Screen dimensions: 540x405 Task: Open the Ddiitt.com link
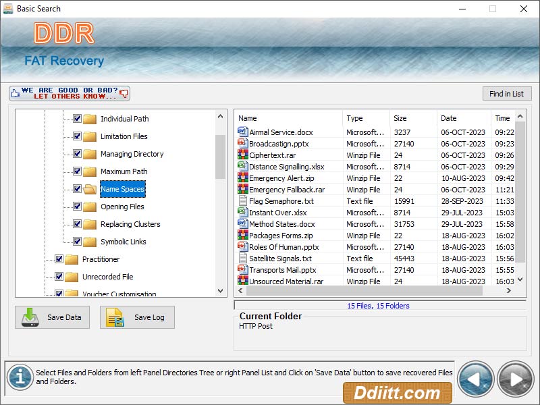pos(398,392)
